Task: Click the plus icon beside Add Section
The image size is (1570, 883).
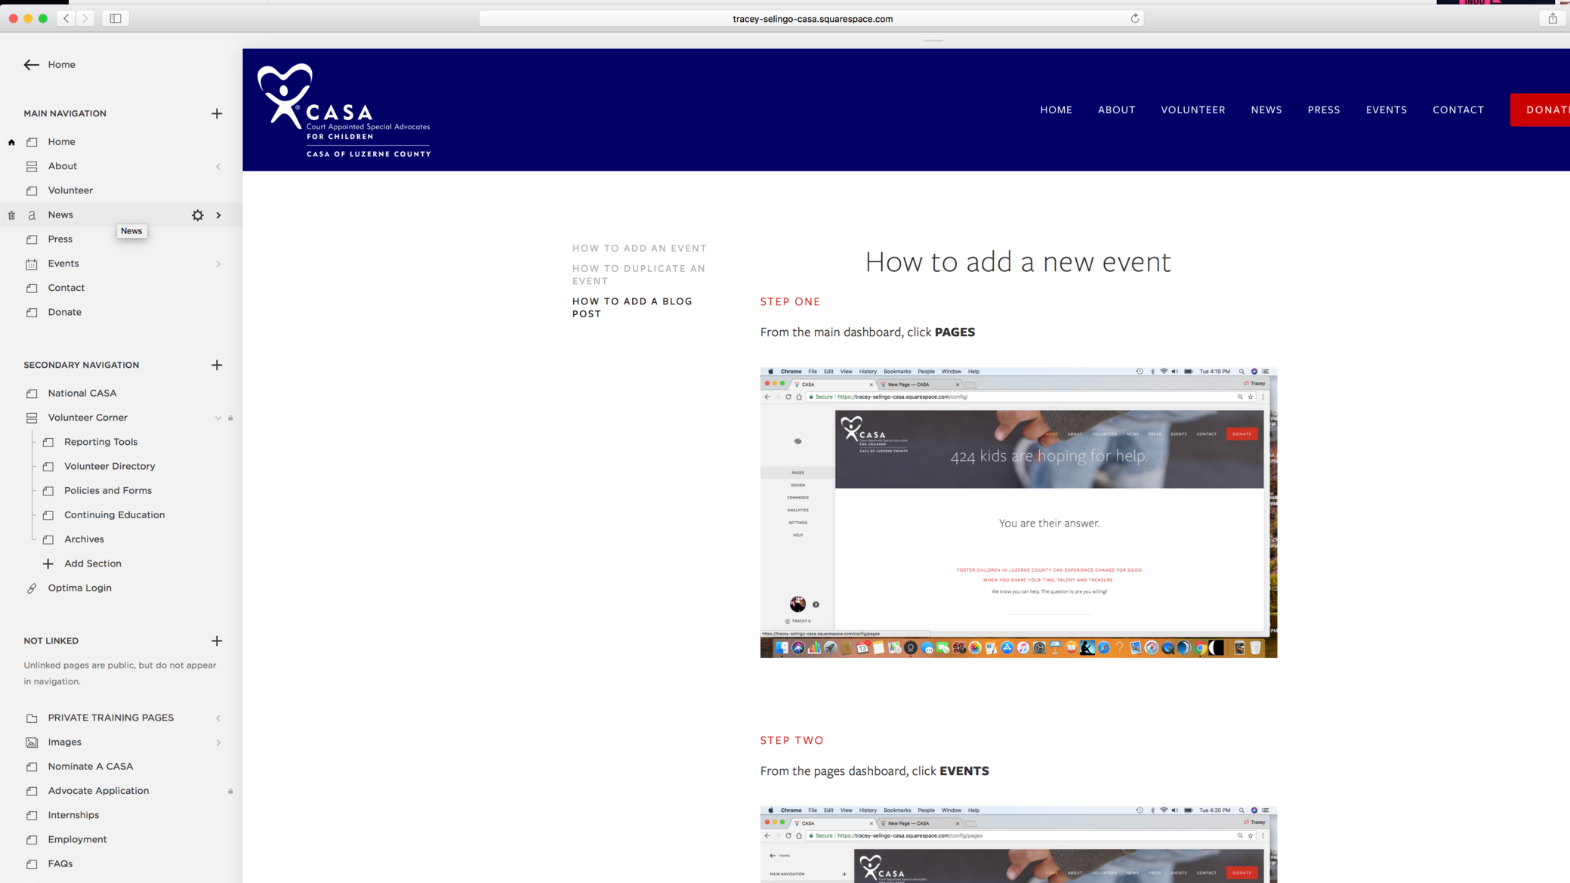Action: coord(48,563)
